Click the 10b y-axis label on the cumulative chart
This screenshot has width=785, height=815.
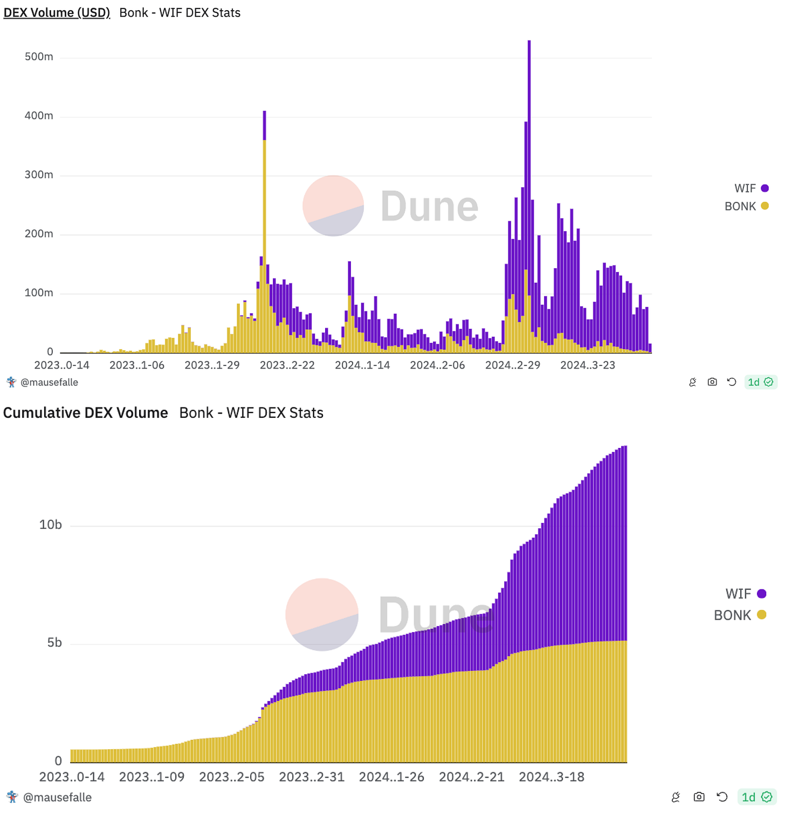51,525
